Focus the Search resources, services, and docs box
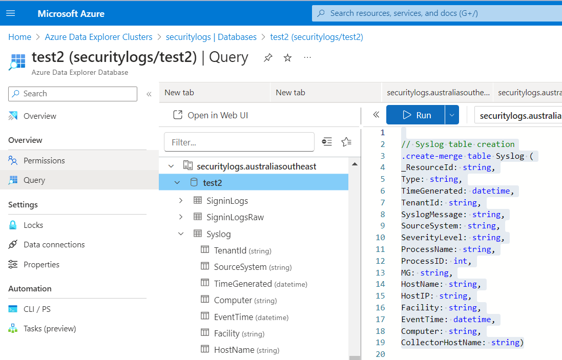Screen dimensions: 562x360 (437, 13)
